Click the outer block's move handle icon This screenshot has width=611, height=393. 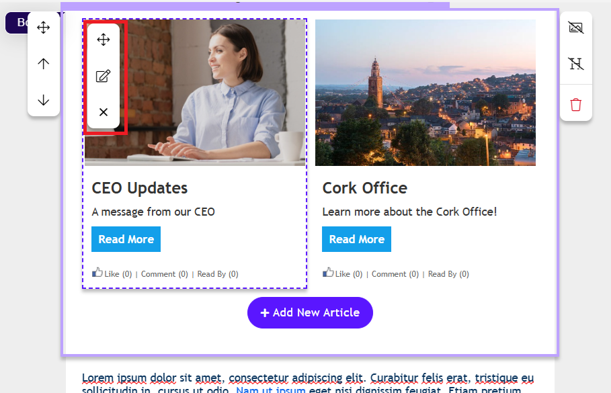coord(44,28)
